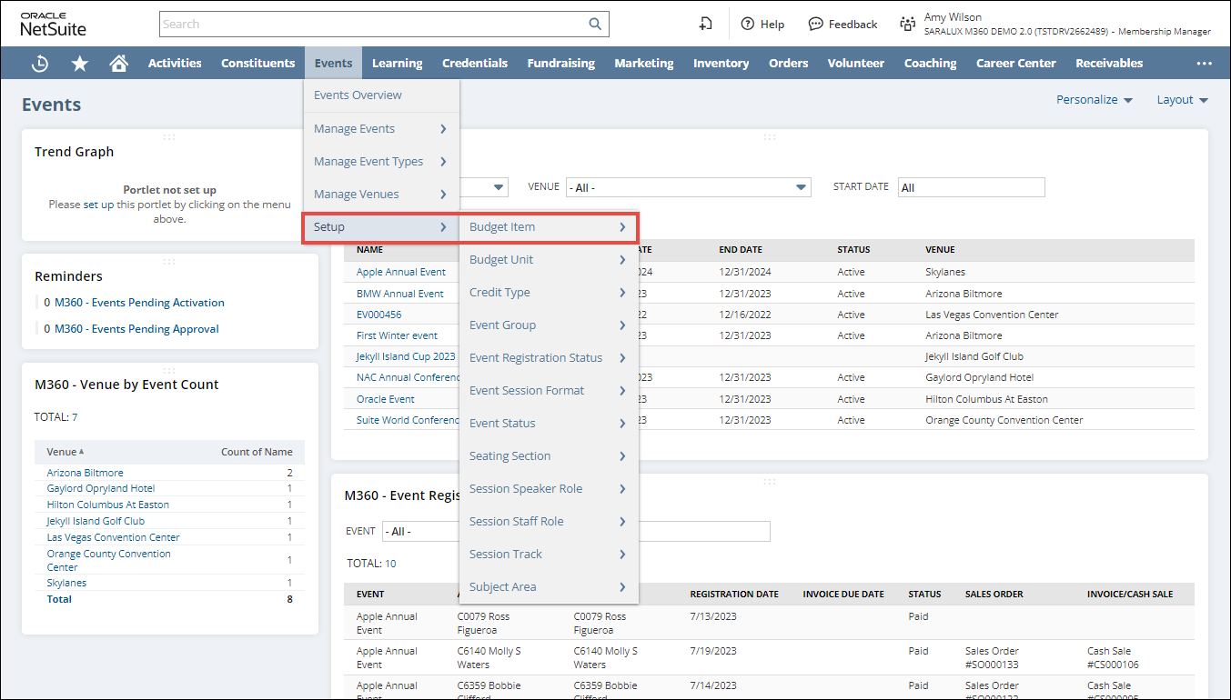The width and height of the screenshot is (1231, 700).
Task: Open the Create New icon
Action: point(705,25)
